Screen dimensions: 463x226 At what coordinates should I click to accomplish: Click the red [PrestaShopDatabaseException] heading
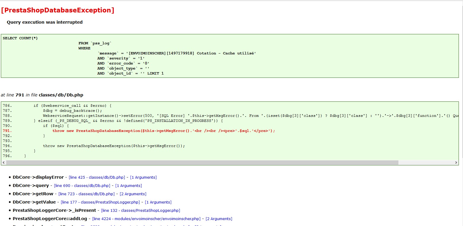coord(57,10)
